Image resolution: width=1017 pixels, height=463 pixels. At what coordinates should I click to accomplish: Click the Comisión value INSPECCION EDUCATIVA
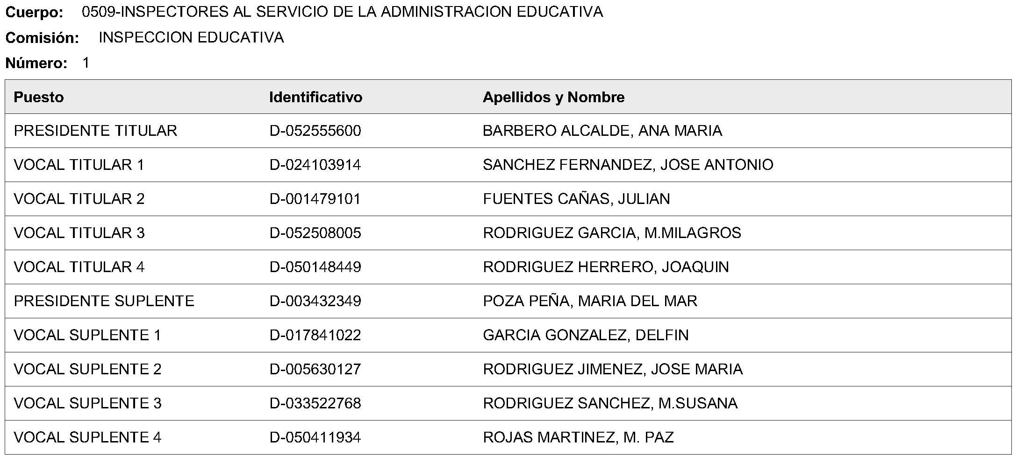point(191,37)
